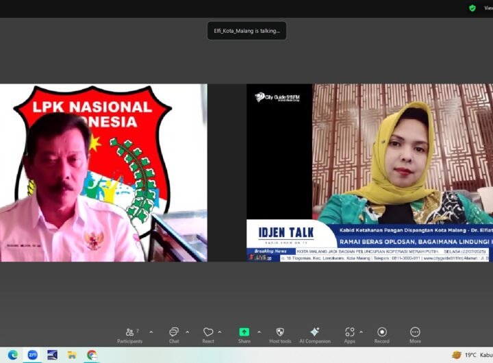Image resolution: width=493 pixels, height=363 pixels.
Task: Expand the Share options caret
Action: 259,332
